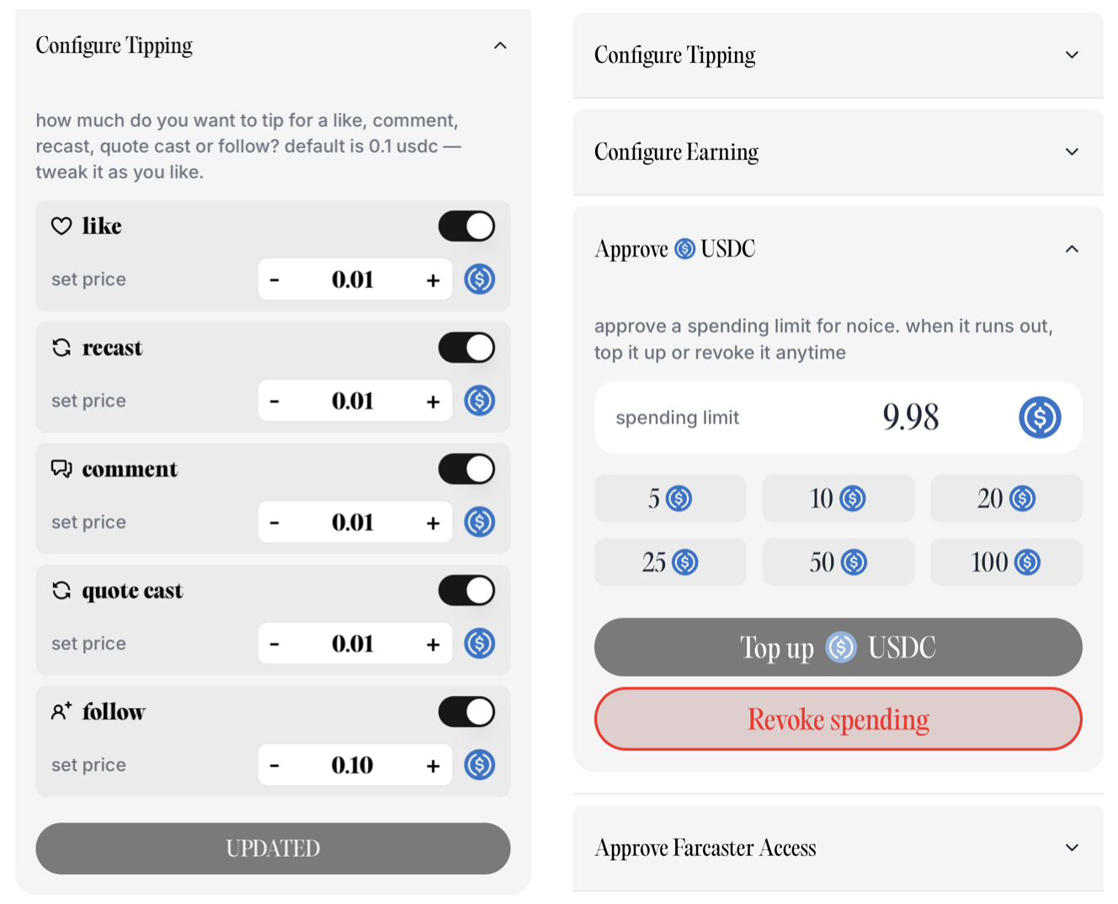Select the 50 USDC preset amount
1118x904 pixels.
[x=838, y=562]
